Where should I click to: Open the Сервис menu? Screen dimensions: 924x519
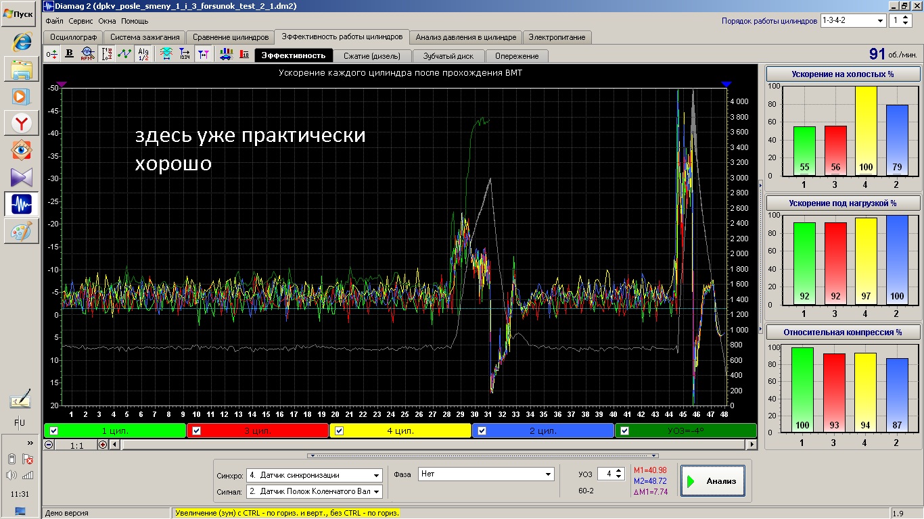click(80, 21)
